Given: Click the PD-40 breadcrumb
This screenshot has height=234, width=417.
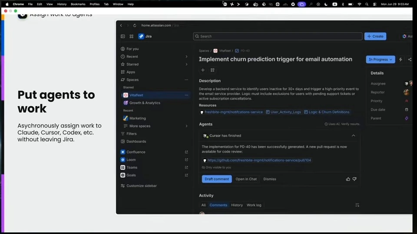Looking at the screenshot, I should click(245, 50).
